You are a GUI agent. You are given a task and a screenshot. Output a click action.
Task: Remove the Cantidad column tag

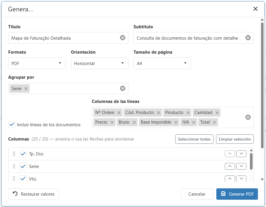click(x=217, y=113)
